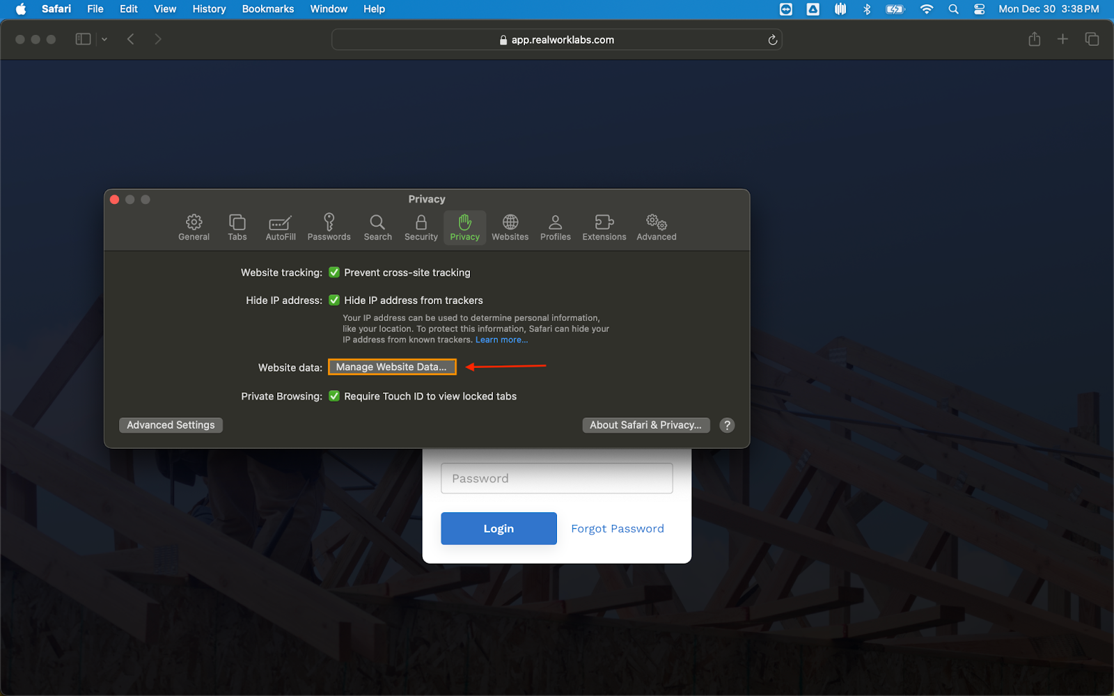Viewport: 1114px width, 696px height.
Task: Open the Security settings pane
Action: (x=421, y=228)
